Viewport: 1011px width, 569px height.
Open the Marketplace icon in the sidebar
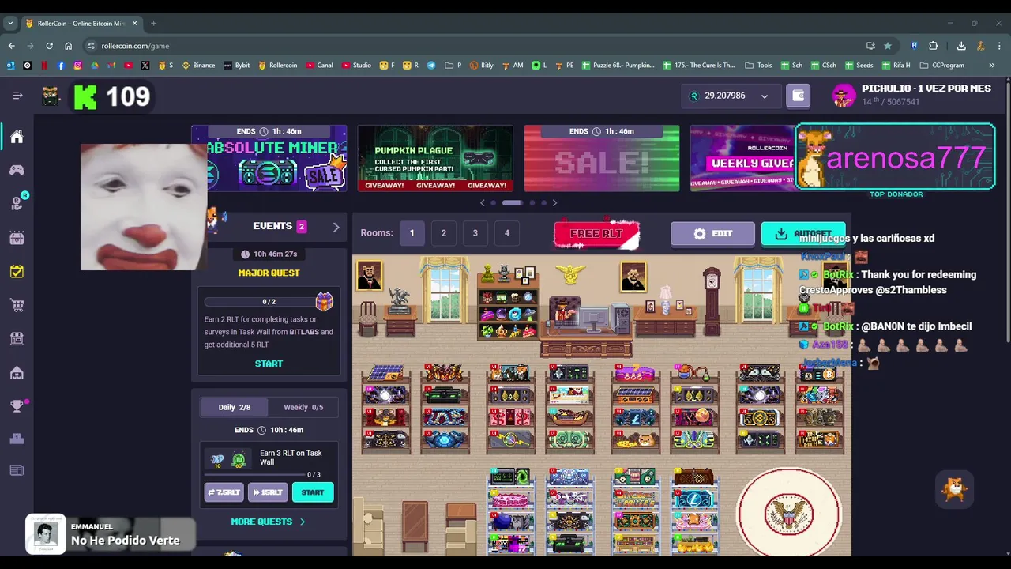[x=17, y=338]
